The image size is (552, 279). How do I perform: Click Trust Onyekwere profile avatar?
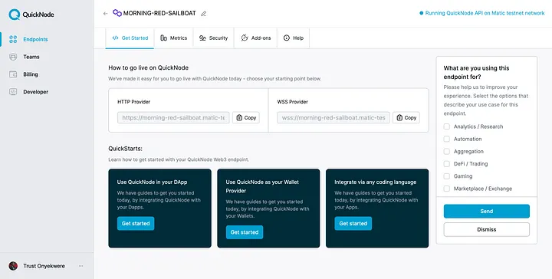click(13, 266)
